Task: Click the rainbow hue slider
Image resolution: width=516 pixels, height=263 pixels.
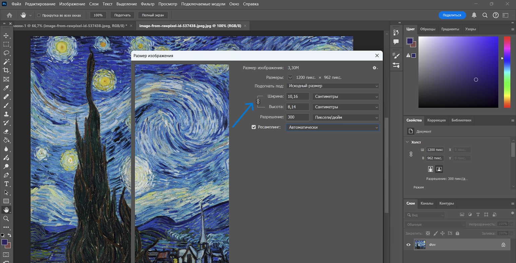Action: [507, 72]
